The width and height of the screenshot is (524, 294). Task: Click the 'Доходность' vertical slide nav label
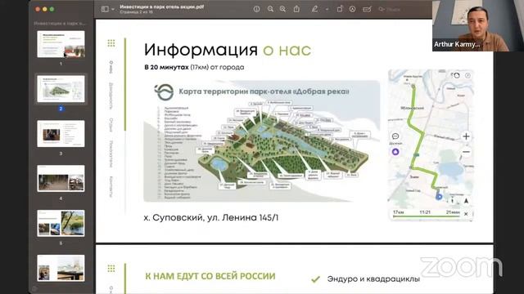pos(111,96)
